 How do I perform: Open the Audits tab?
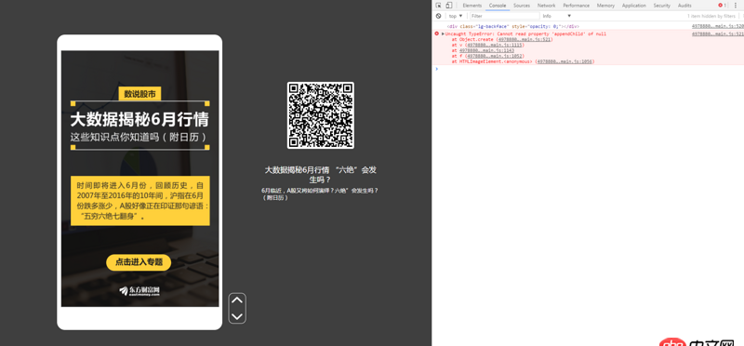(684, 6)
